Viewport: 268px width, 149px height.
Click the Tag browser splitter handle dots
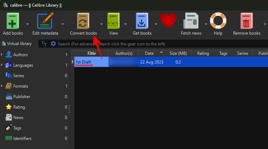point(69,109)
